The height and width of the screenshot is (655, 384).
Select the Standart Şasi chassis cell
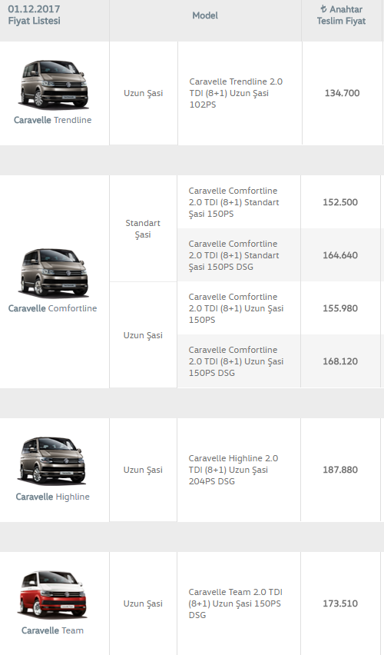coord(143,228)
